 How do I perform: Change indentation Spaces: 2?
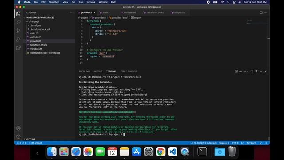[x=224, y=143]
